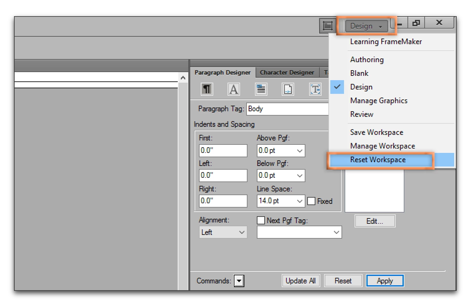Click the Update All button
471x307 pixels.
[x=301, y=281]
